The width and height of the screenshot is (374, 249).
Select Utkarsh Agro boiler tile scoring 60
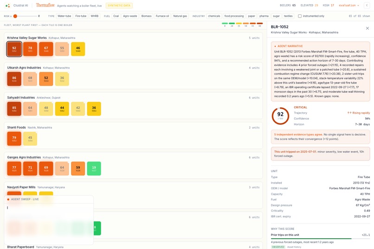(30, 79)
